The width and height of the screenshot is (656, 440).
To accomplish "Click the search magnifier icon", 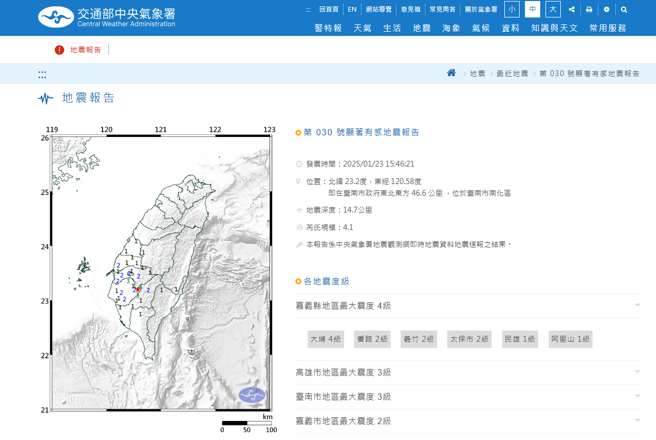I will pyautogui.click(x=624, y=10).
